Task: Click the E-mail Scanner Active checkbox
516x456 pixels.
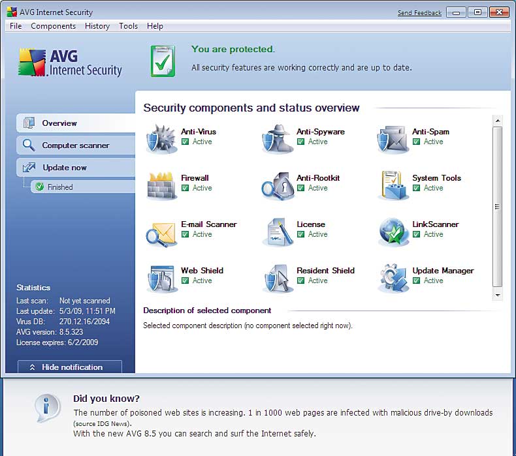Action: [185, 234]
